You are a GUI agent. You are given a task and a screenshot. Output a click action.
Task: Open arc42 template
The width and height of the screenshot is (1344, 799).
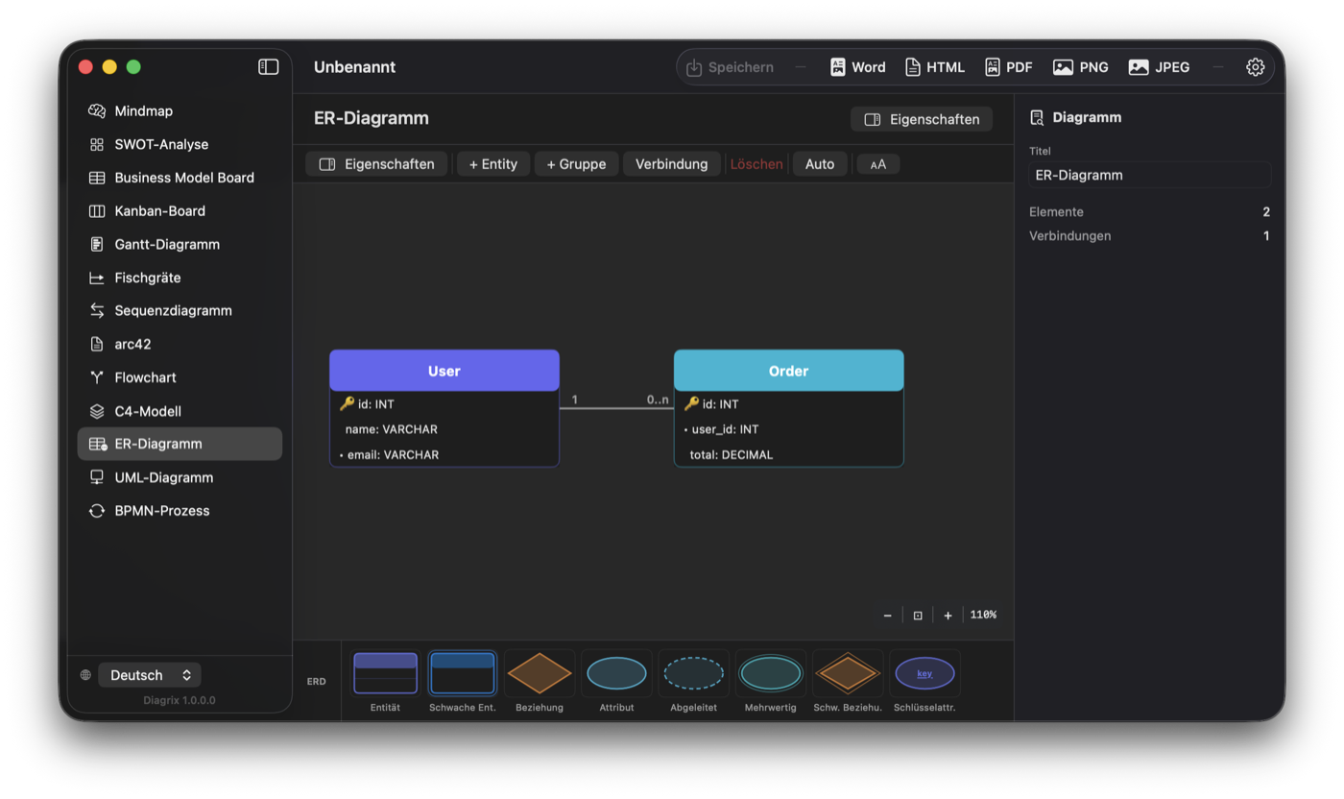click(180, 344)
